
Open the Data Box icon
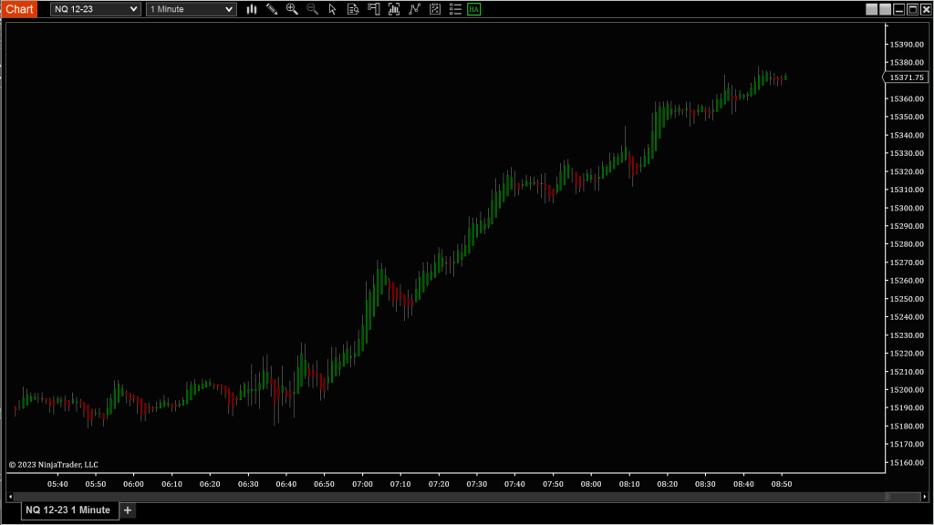(352, 9)
